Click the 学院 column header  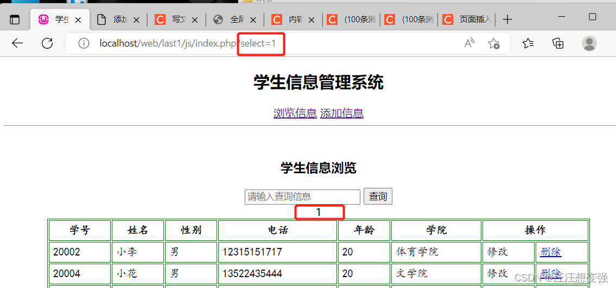point(436,231)
